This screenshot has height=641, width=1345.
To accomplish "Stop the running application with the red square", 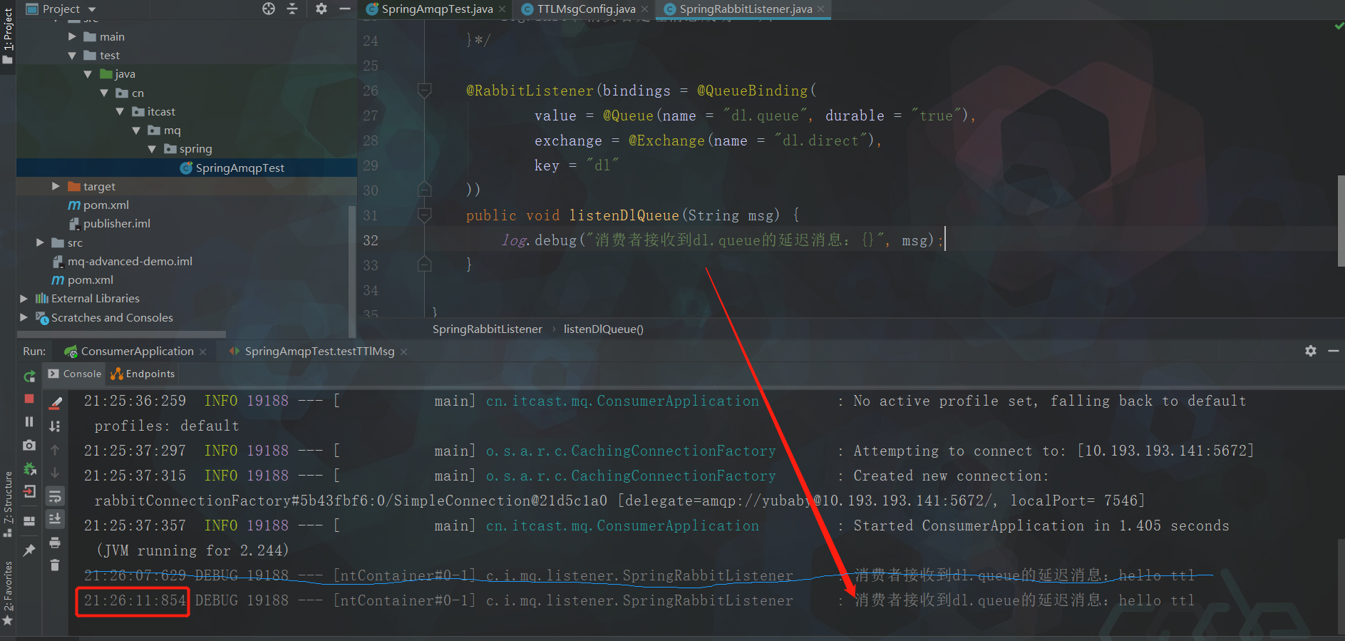I will 29,399.
